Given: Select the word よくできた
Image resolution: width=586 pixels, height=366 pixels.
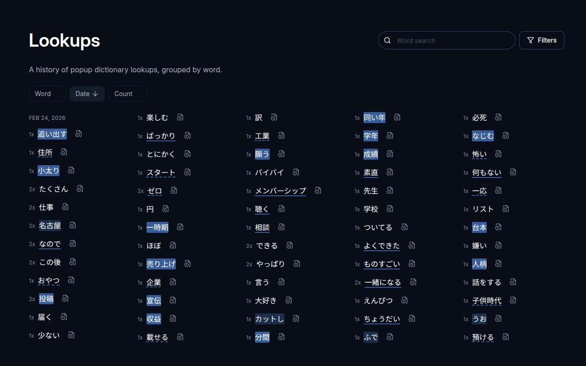Looking at the screenshot, I should click(x=381, y=245).
